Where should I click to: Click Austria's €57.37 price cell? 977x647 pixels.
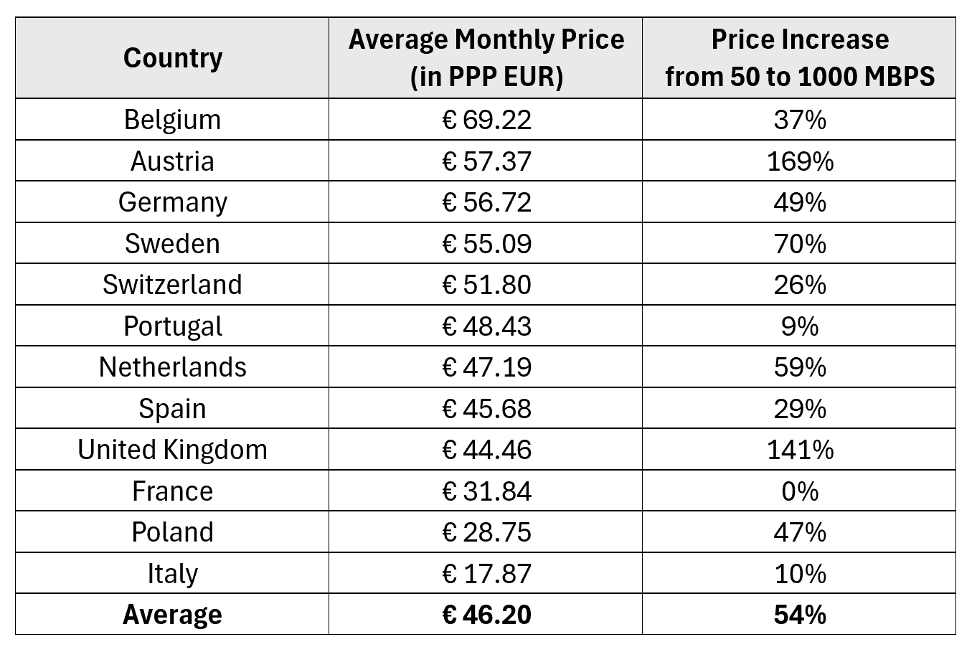pos(486,161)
